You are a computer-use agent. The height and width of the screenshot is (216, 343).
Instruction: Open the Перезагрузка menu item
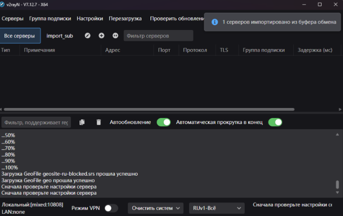coord(125,19)
